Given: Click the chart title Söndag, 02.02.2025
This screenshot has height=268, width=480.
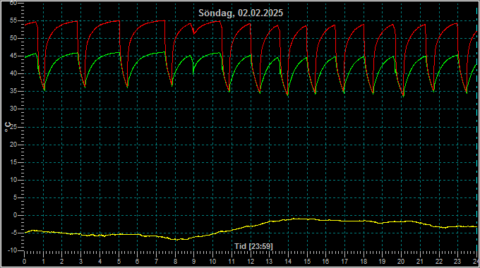Looking at the screenshot, I should pyautogui.click(x=241, y=13).
